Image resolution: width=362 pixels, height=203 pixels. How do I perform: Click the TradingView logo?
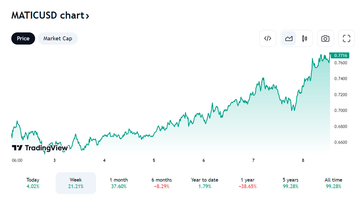click(x=40, y=148)
